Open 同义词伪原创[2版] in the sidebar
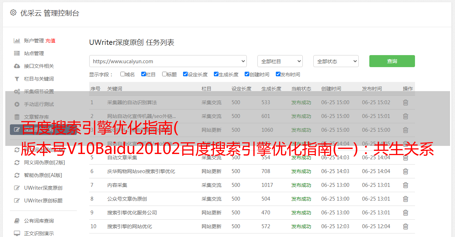Image resolution: width=455 pixels, height=237 pixels. (x=45, y=162)
